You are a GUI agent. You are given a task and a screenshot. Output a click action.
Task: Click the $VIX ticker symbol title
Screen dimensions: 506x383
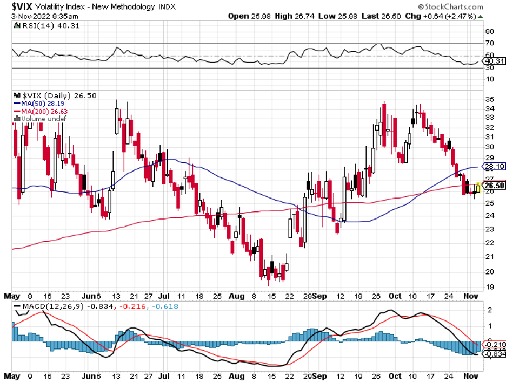tap(22, 6)
